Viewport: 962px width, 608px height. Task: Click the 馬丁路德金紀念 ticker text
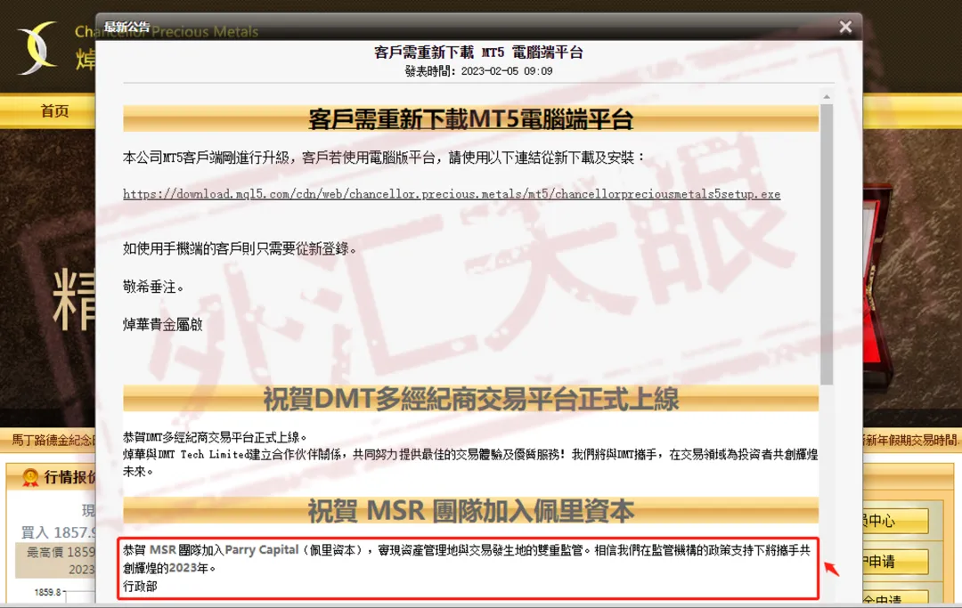click(x=53, y=440)
